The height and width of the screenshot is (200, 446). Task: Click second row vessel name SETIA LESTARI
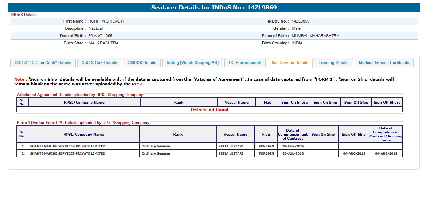pos(231,153)
